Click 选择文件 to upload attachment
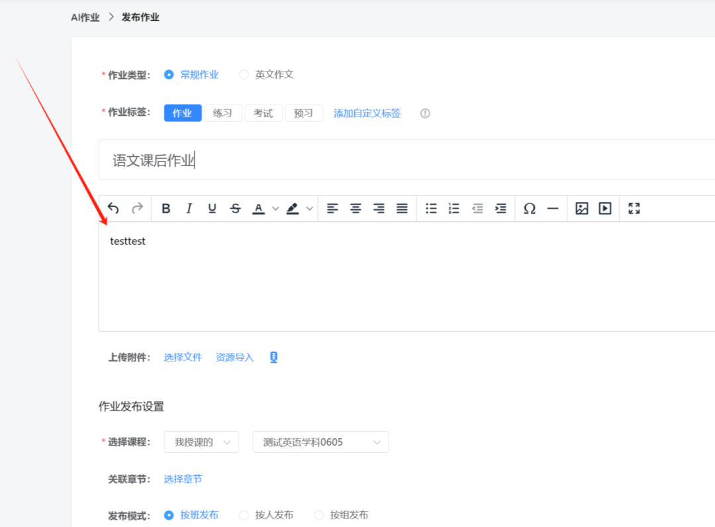The width and height of the screenshot is (715, 527). tap(183, 358)
